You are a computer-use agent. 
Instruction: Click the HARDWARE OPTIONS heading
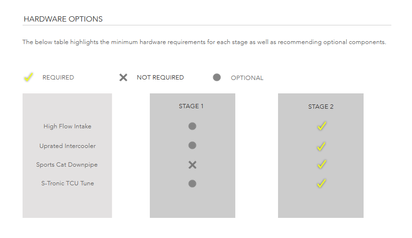(63, 19)
